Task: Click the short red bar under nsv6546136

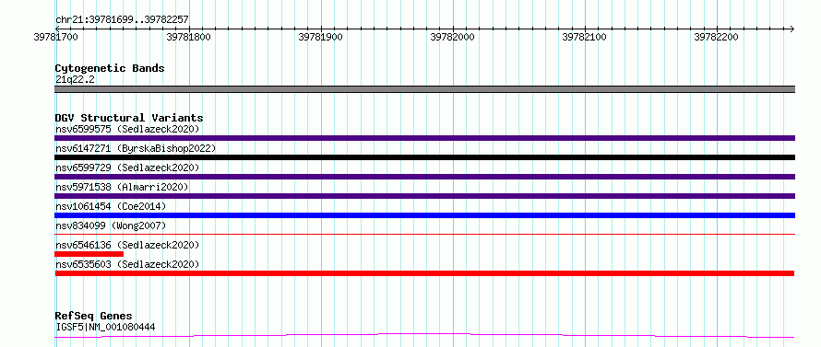Action: pos(89,254)
